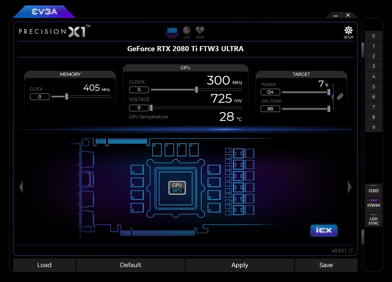Click the Apply button
The width and height of the screenshot is (392, 282).
tap(239, 265)
